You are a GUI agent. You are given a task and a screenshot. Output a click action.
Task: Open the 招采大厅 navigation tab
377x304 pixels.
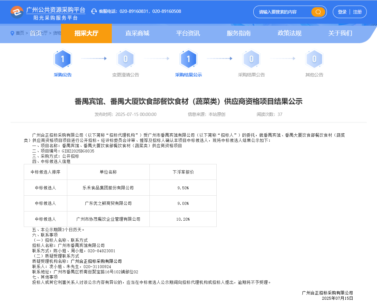[x=86, y=33]
